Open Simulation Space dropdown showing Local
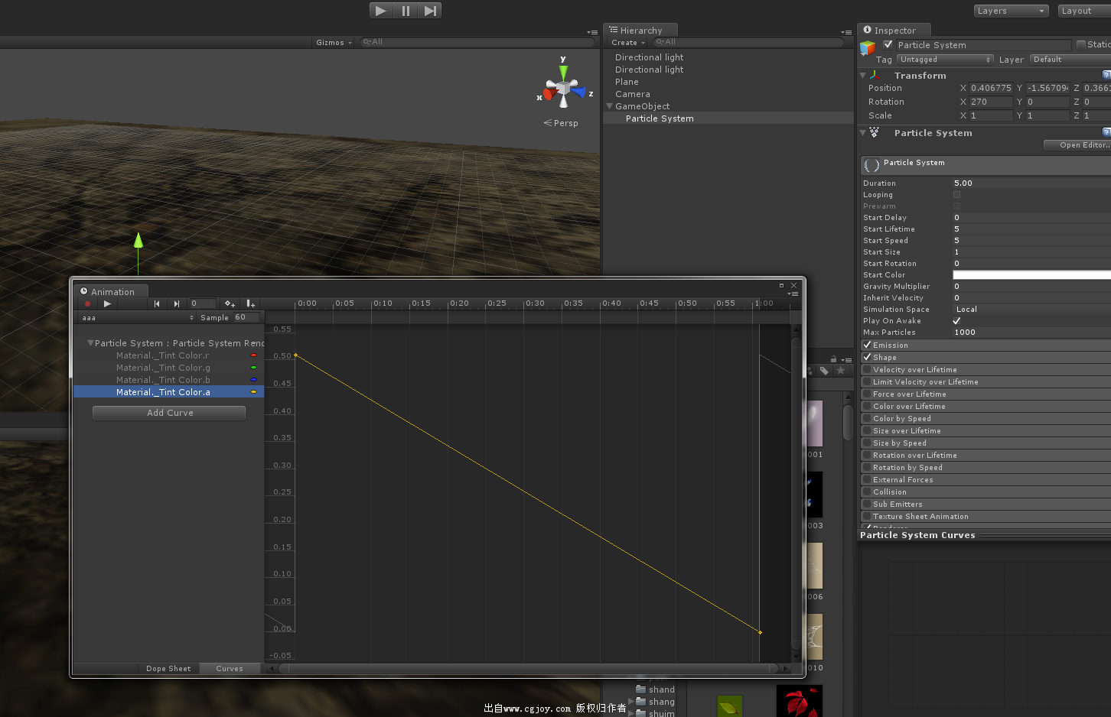The width and height of the screenshot is (1111, 717). (x=1031, y=310)
